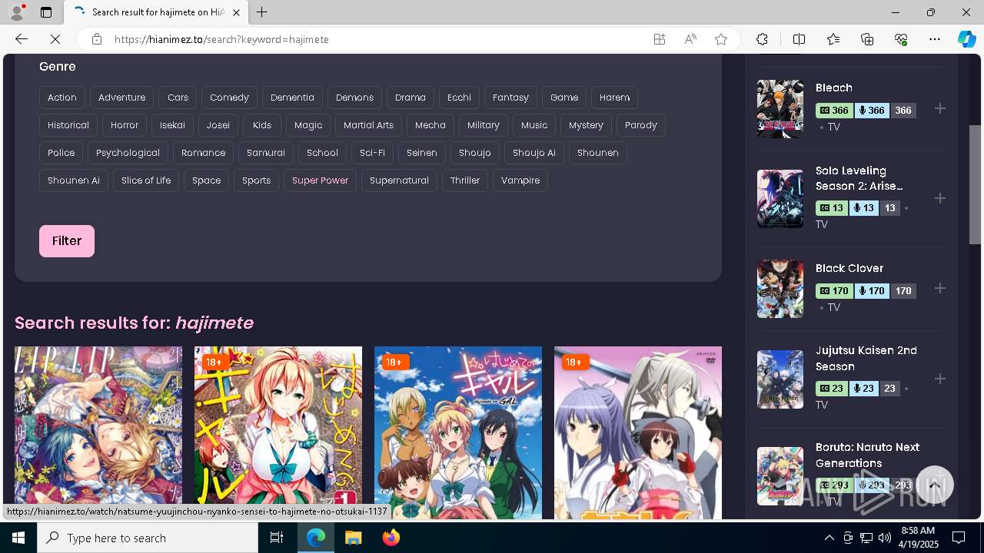Image resolution: width=984 pixels, height=553 pixels.
Task: Click the scroll-to-top arrow button
Action: (934, 485)
